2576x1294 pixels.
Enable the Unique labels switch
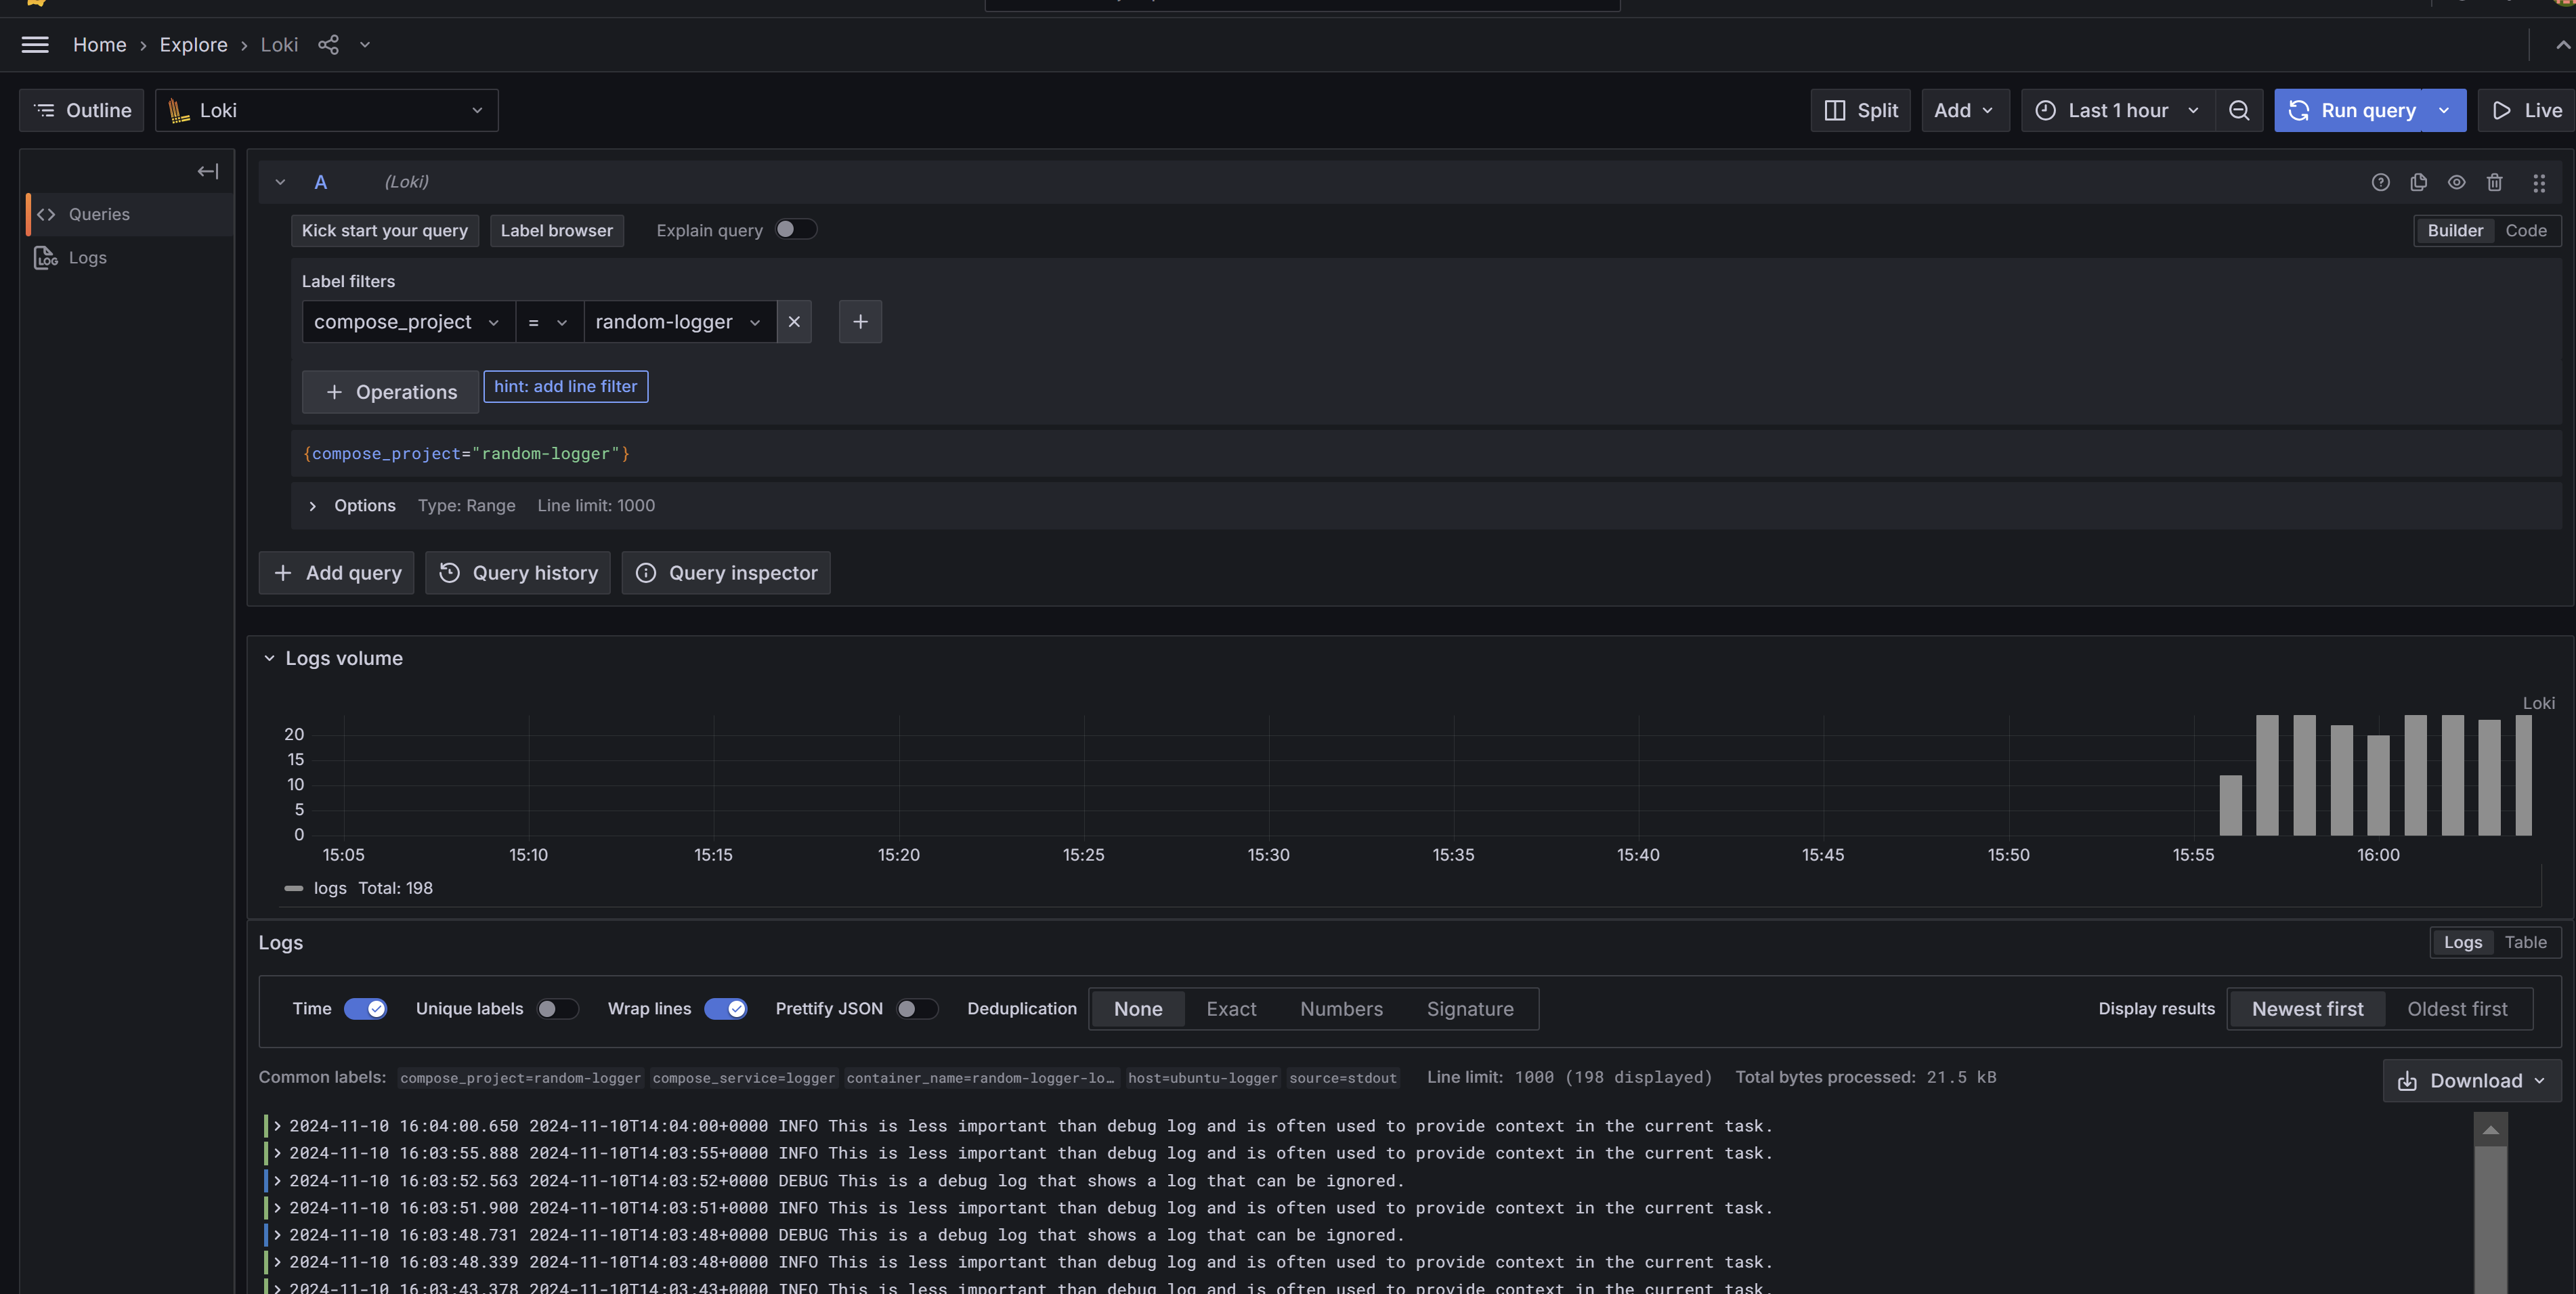coord(557,1009)
